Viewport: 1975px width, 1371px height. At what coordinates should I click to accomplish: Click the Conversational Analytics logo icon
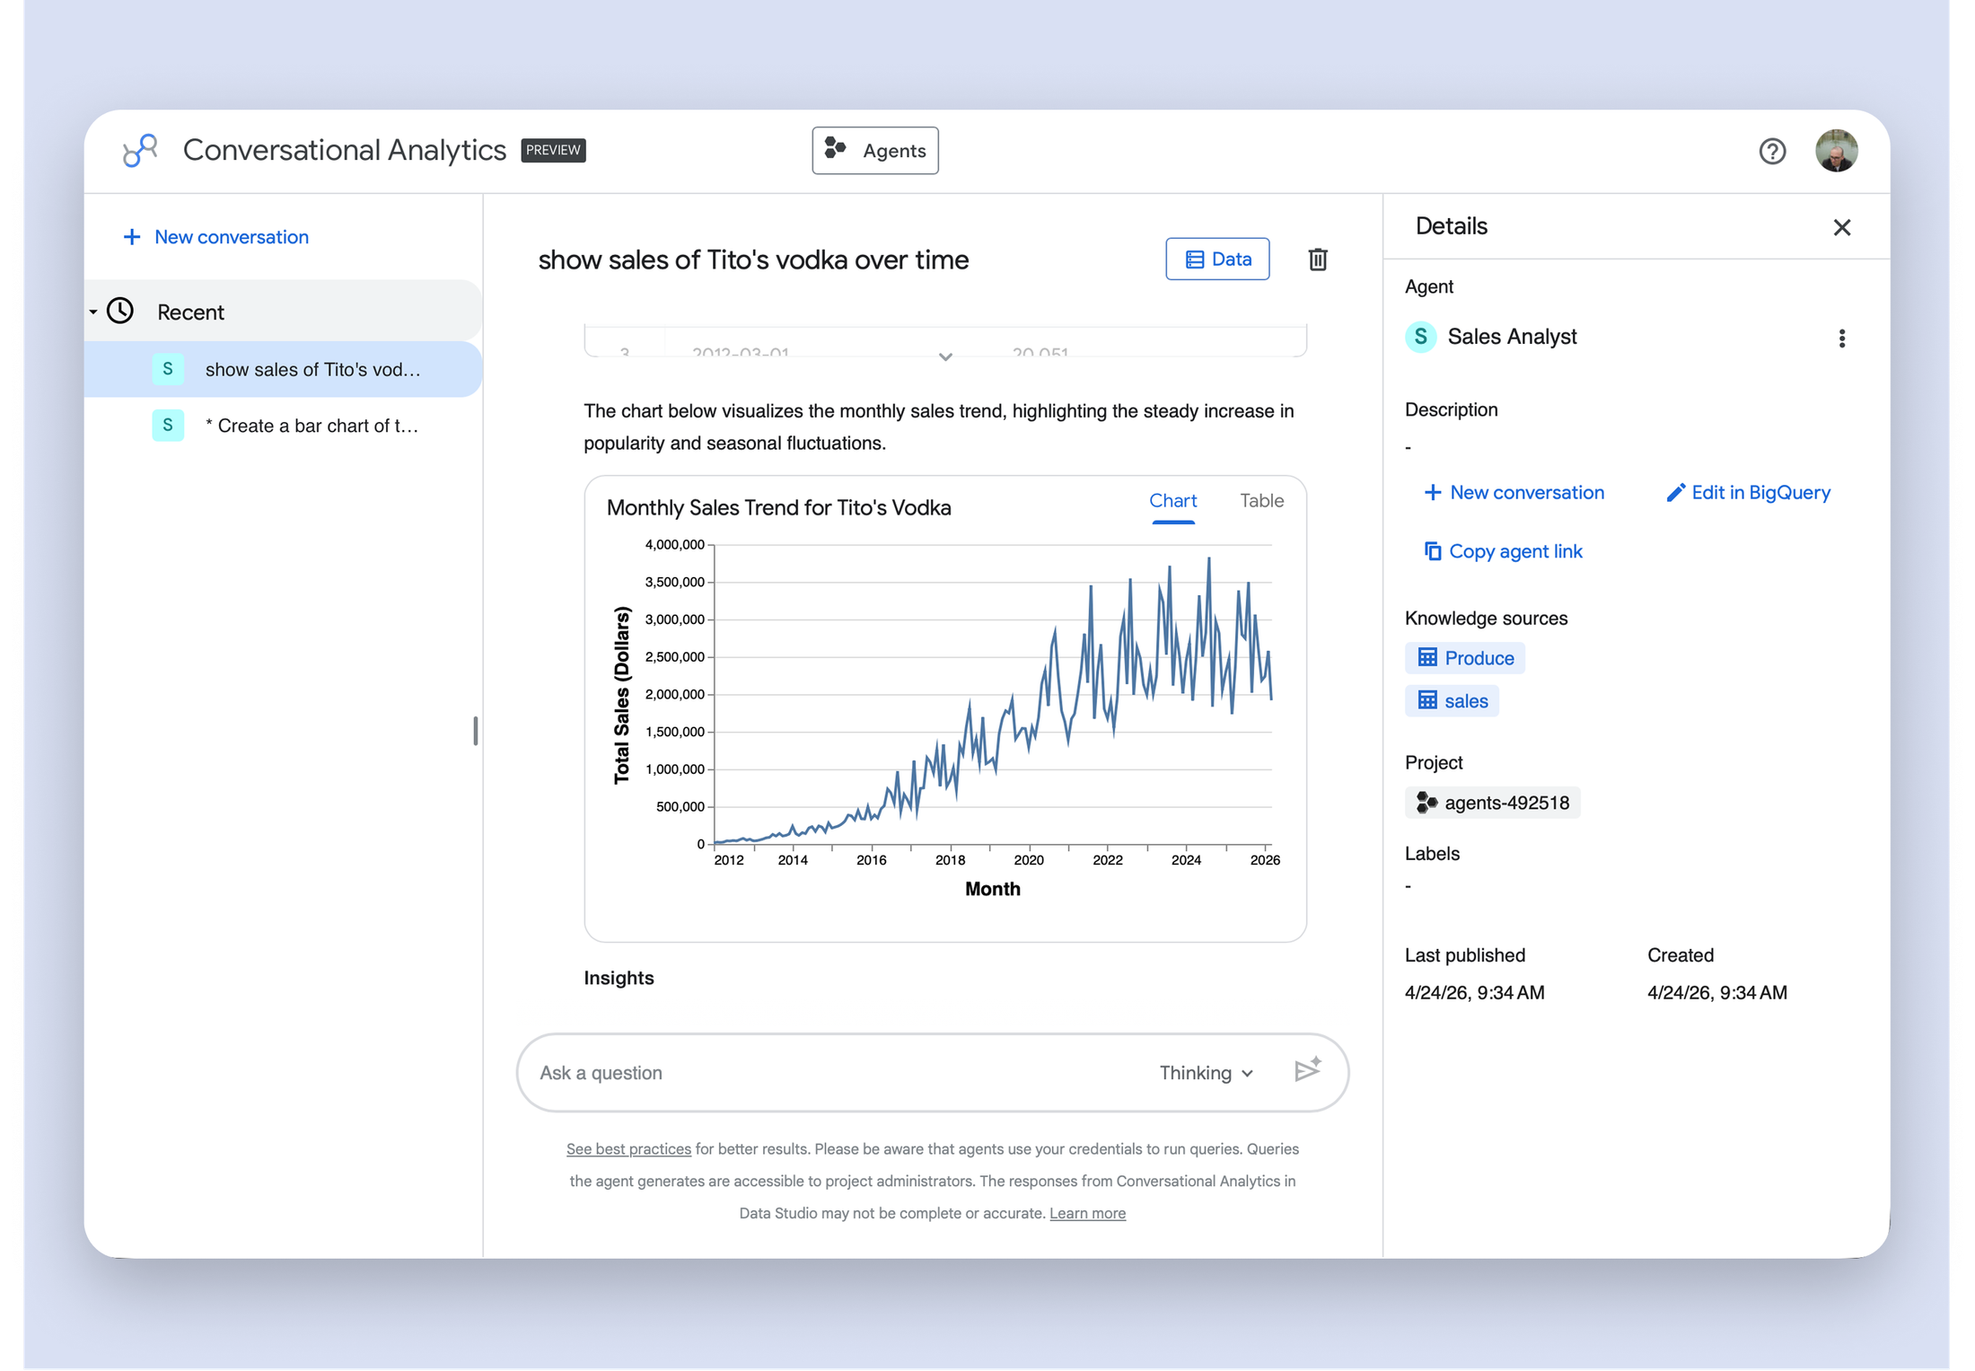(140, 150)
